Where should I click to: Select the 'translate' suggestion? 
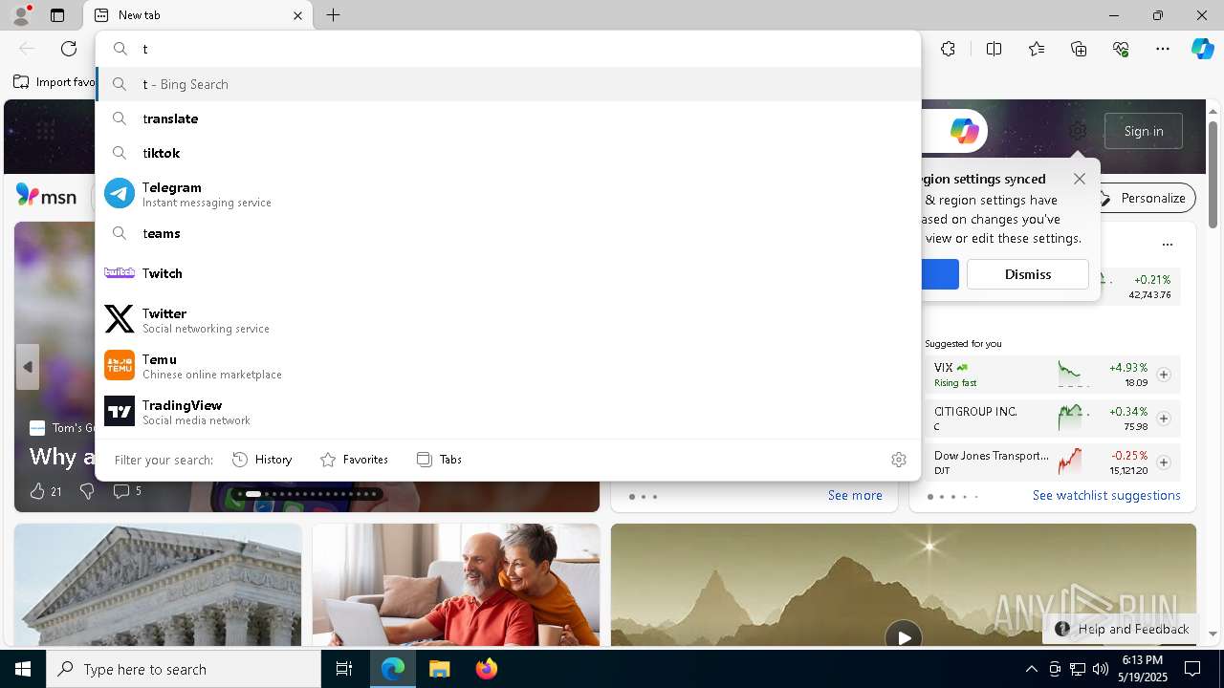(x=508, y=118)
